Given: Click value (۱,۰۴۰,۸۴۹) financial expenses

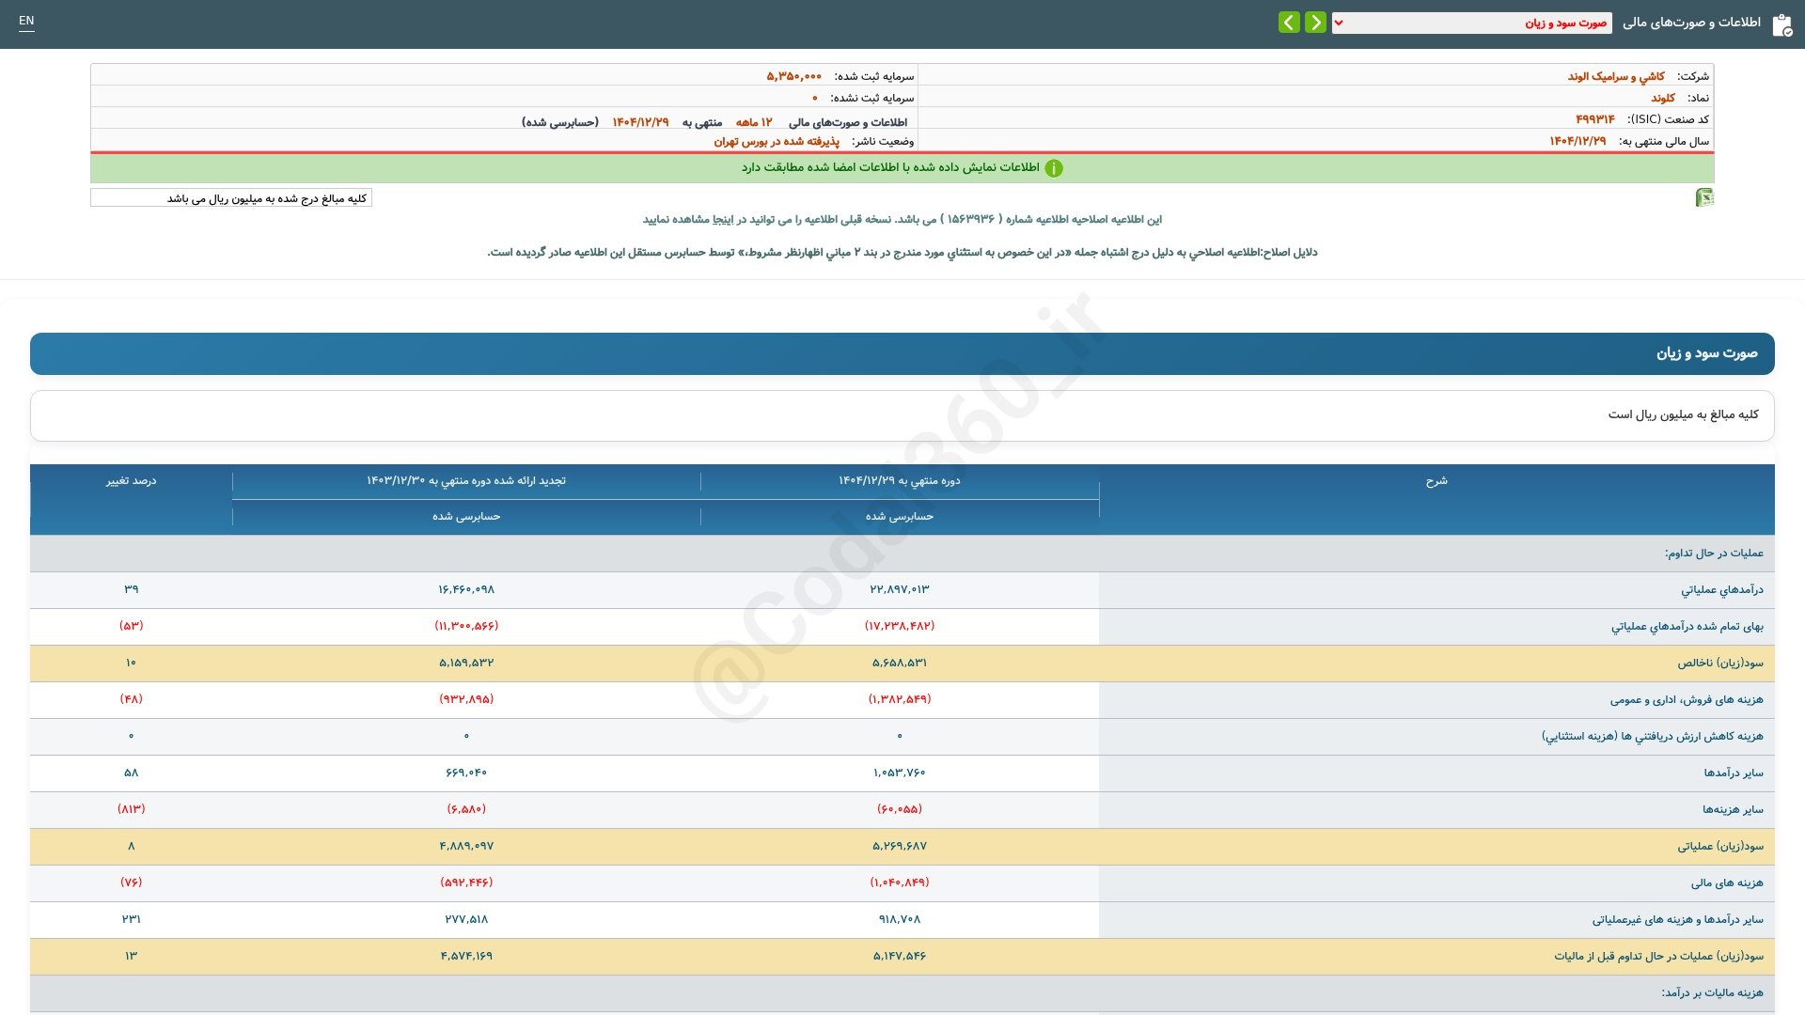Looking at the screenshot, I should coord(900,882).
